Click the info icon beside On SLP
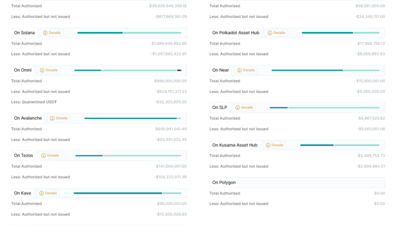The width and height of the screenshot is (395, 226). (238, 107)
